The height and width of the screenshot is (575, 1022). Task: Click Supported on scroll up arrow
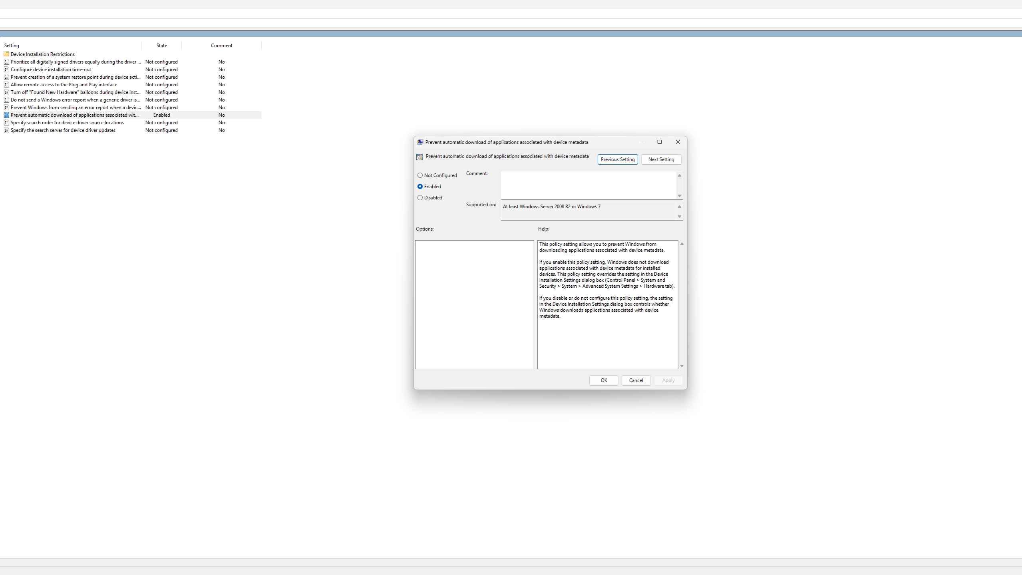pos(679,207)
